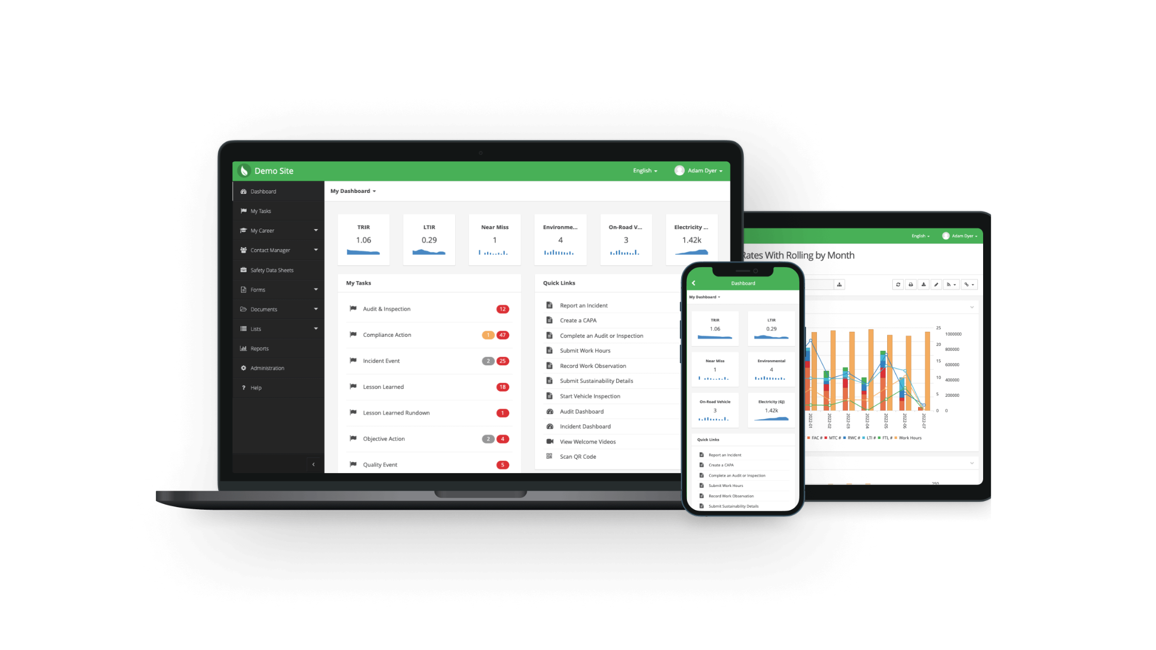The height and width of the screenshot is (650, 1156).
Task: Click the Lists icon in sidebar
Action: 244,329
